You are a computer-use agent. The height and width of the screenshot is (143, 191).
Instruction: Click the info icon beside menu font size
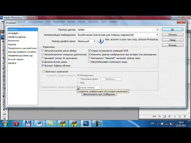(101, 41)
